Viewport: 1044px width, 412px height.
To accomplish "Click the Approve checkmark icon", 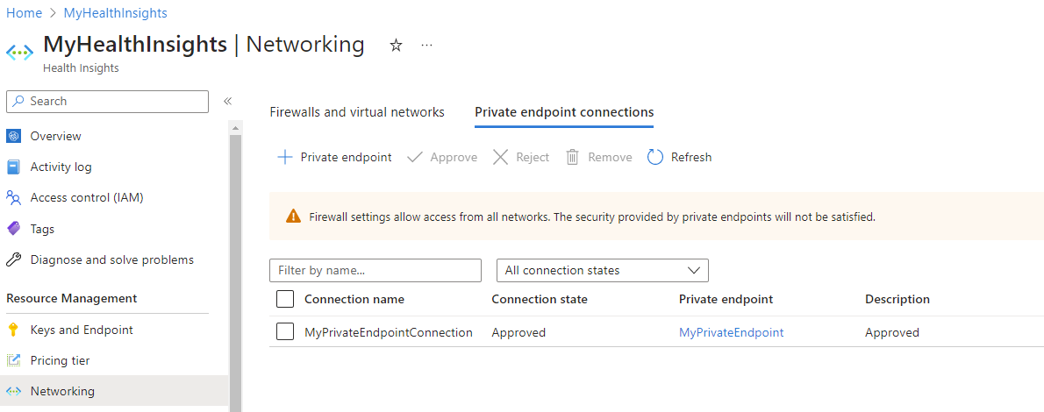I will tap(415, 157).
